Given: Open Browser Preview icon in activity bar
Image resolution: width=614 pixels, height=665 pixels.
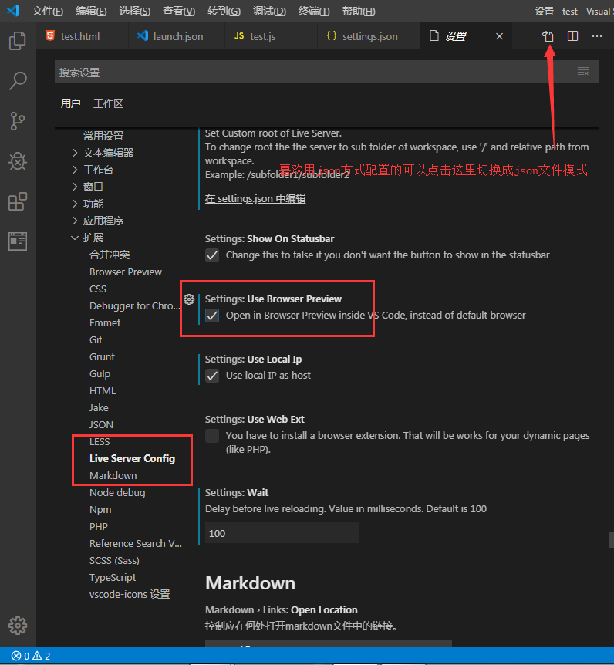Looking at the screenshot, I should click(x=18, y=241).
